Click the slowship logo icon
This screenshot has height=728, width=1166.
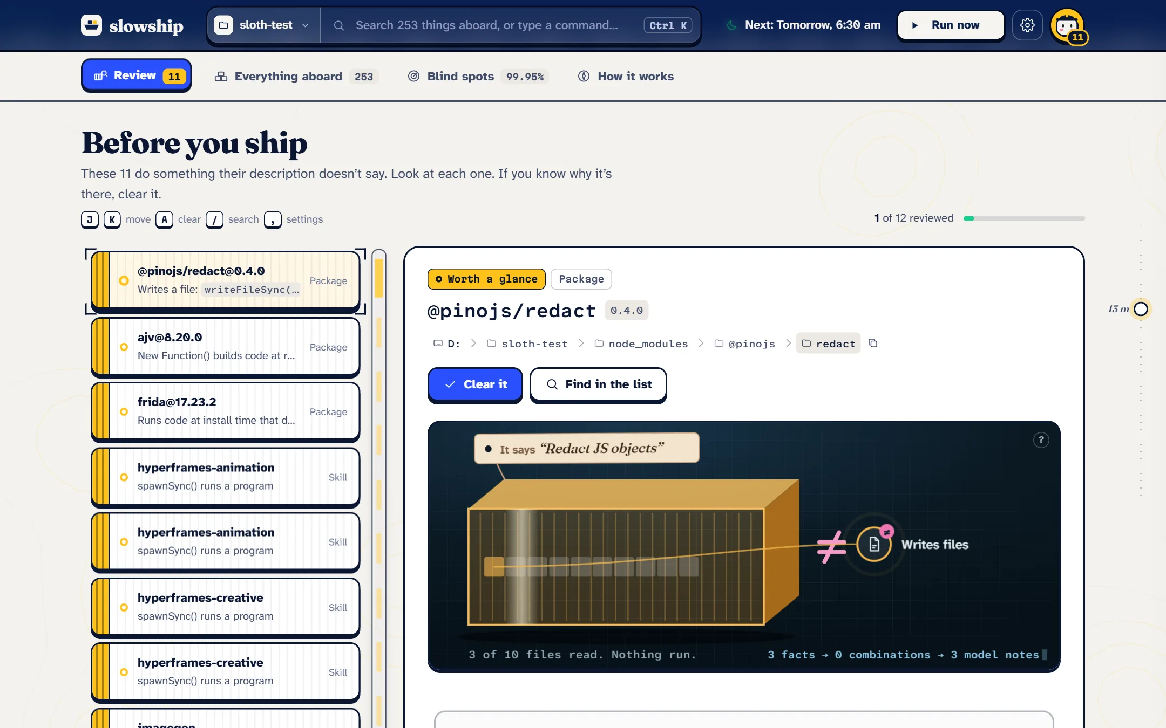tap(91, 25)
